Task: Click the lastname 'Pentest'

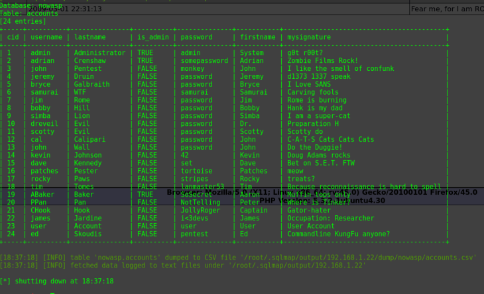Action: pos(88,68)
